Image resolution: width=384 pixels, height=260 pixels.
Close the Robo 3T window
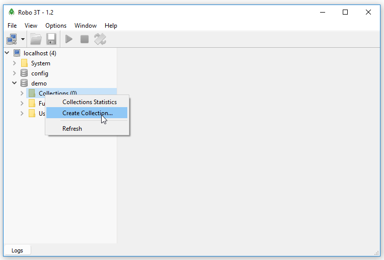pyautogui.click(x=368, y=12)
